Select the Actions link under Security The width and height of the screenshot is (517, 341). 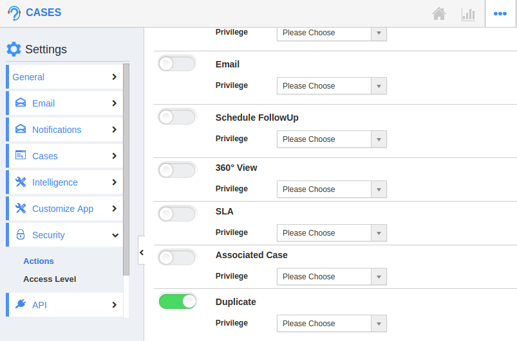tap(39, 261)
